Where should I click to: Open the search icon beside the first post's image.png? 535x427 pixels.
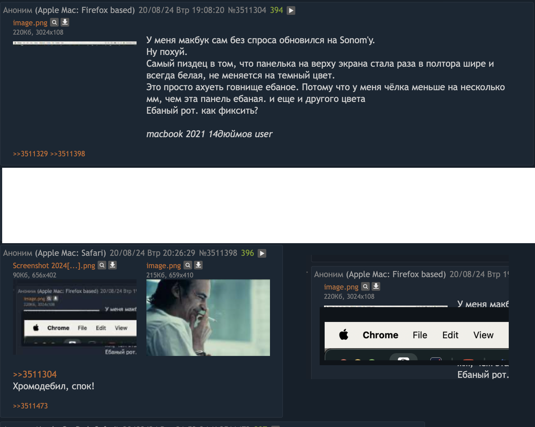(x=54, y=22)
